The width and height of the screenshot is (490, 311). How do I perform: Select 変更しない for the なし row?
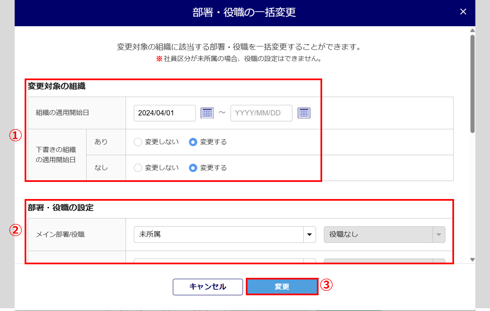coord(138,168)
